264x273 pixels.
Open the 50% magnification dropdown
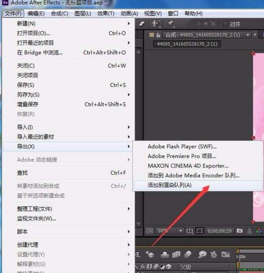pos(180,231)
